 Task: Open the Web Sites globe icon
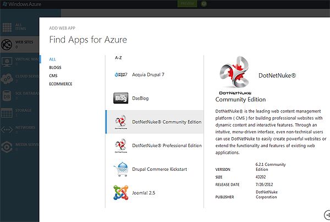7,45
